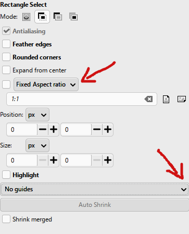The image size is (189, 234).
Task: Increase the first Size value
Action: 54,160
